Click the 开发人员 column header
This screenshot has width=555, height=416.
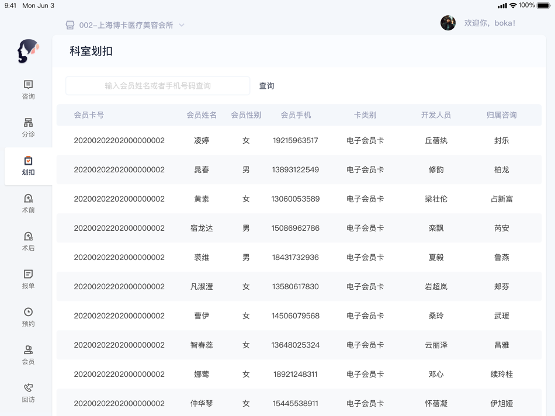pos(436,115)
